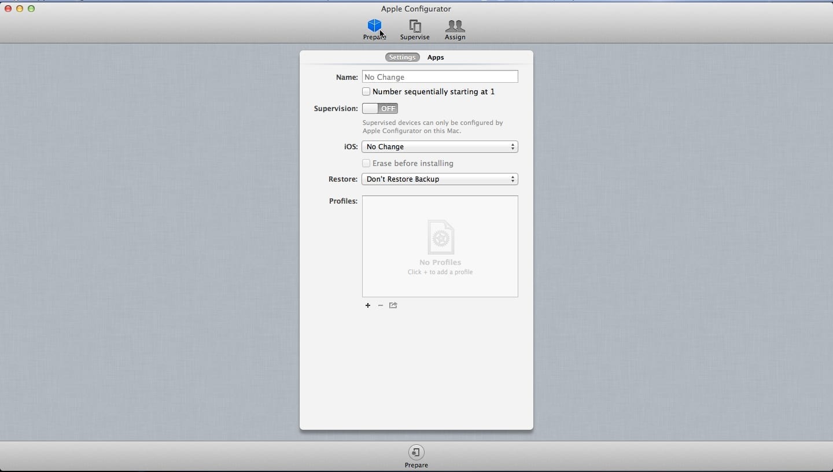Open the Assign users section

(x=455, y=30)
